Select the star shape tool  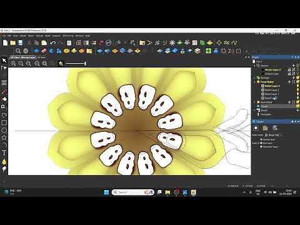point(4,137)
